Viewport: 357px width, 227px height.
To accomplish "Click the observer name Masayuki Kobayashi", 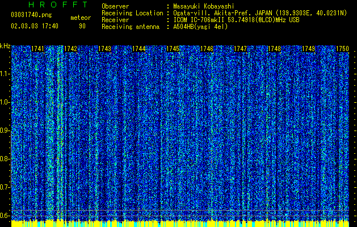I will [x=204, y=6].
